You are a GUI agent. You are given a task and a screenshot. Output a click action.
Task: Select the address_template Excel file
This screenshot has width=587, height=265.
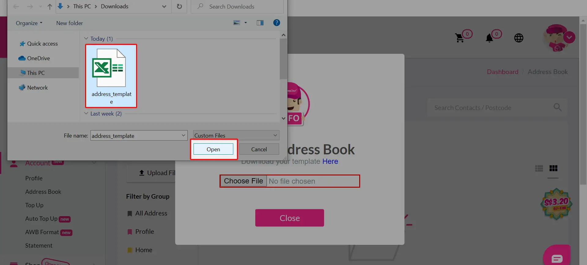coord(111,76)
